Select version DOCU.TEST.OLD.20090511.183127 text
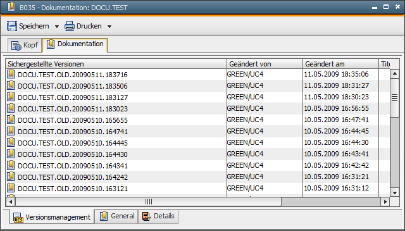Image resolution: width=405 pixels, height=231 pixels. (73, 97)
